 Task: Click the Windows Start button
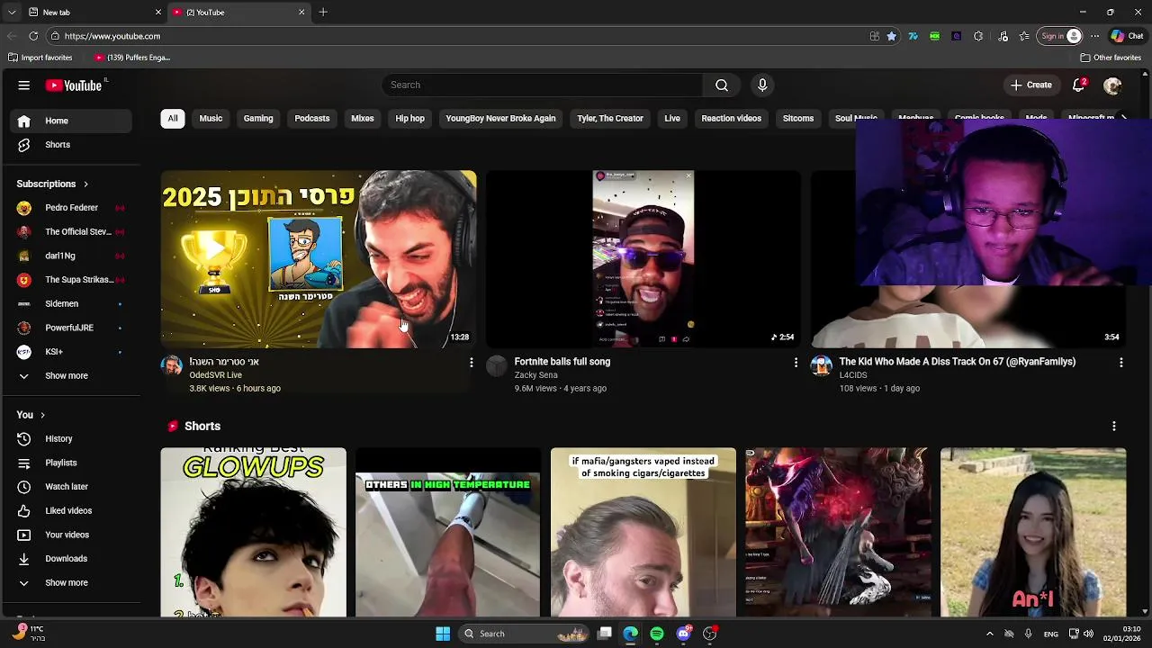[443, 634]
